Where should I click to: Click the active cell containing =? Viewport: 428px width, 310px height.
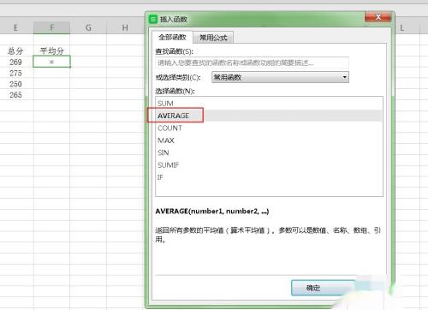51,62
